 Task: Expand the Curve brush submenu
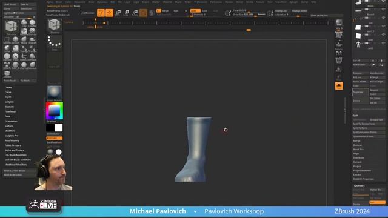(8, 92)
